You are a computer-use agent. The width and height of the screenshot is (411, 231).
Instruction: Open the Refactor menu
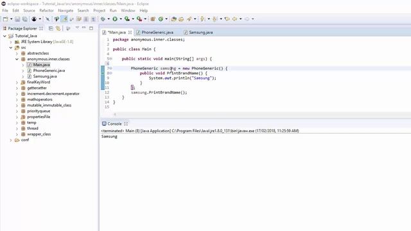pos(46,10)
